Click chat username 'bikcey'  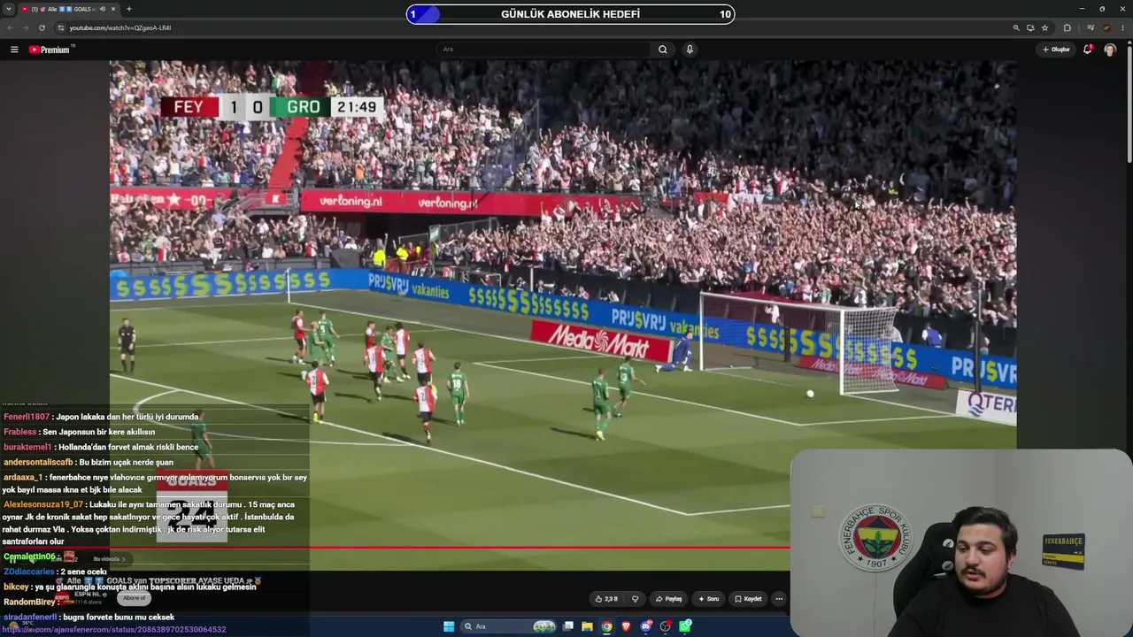[x=16, y=587]
